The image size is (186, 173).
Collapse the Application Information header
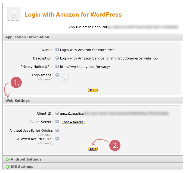click(27, 37)
